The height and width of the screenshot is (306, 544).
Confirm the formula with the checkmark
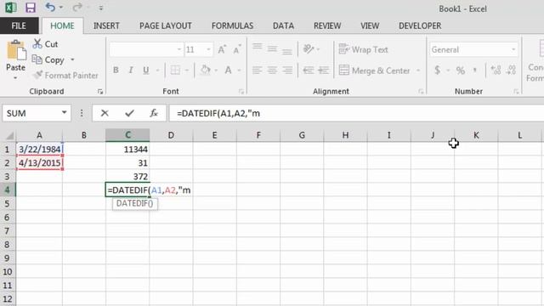tap(130, 113)
